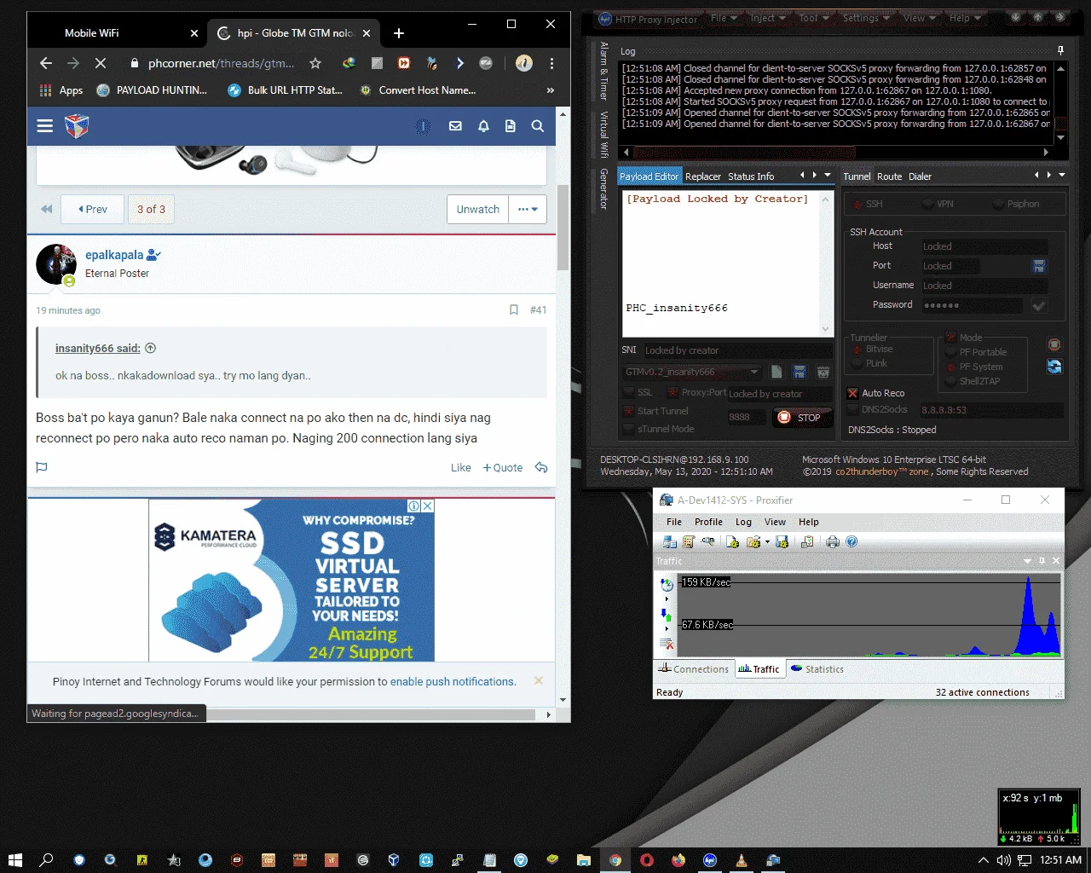Switch to Proxifier Statistics tab
This screenshot has height=873, width=1091.
point(817,669)
